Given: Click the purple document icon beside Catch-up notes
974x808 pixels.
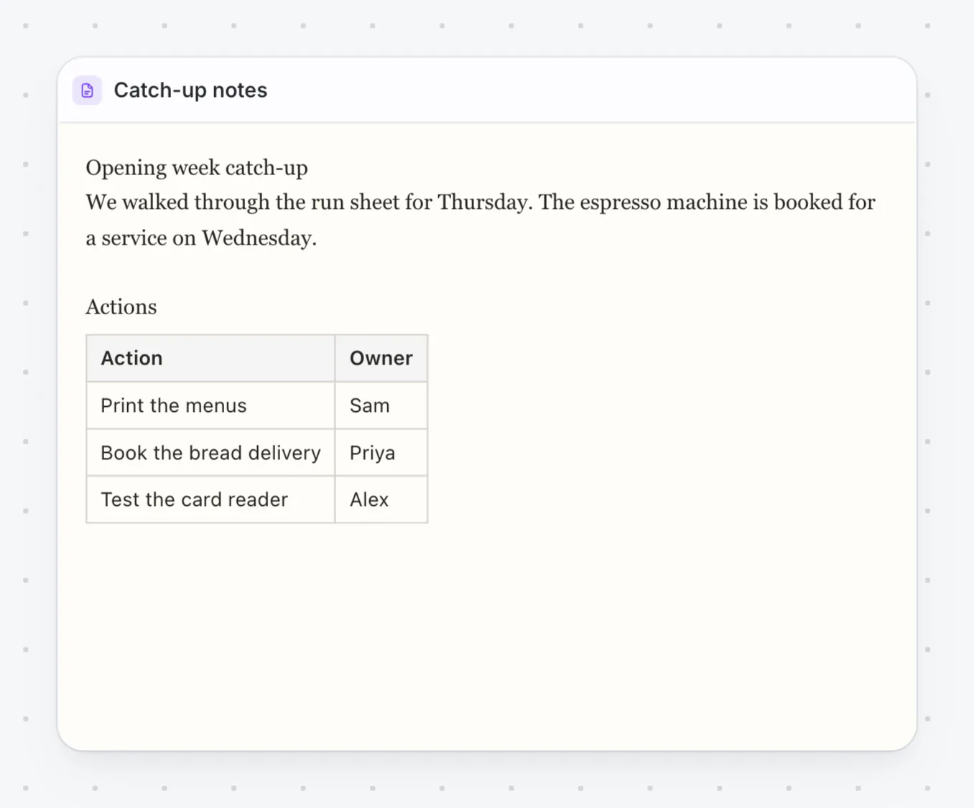Looking at the screenshot, I should tap(87, 90).
